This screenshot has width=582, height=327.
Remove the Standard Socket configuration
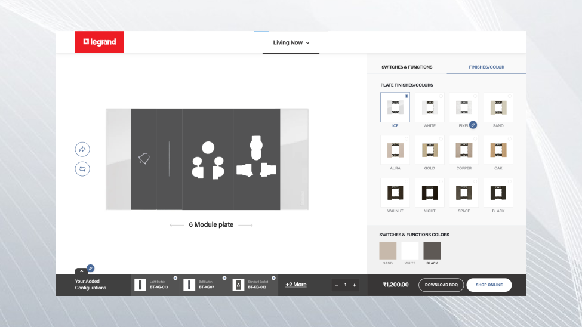pos(273,278)
